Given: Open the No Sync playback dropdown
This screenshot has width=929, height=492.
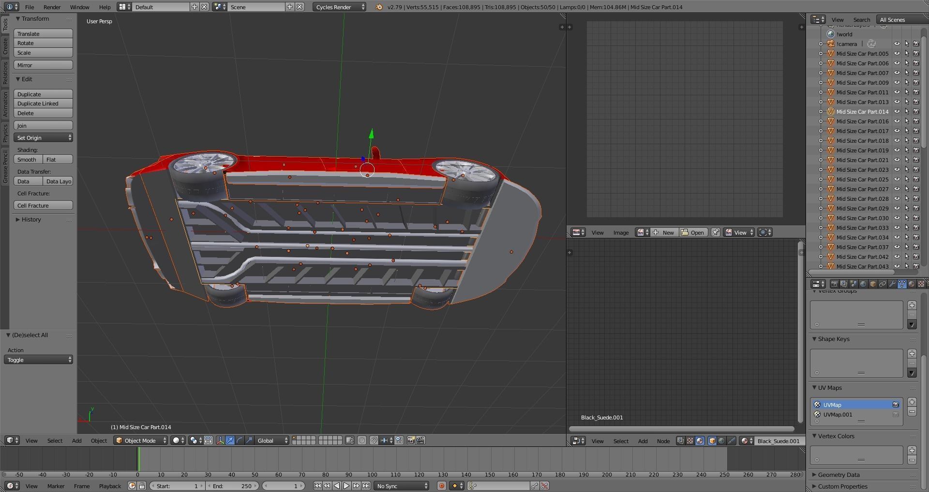Looking at the screenshot, I should point(402,486).
